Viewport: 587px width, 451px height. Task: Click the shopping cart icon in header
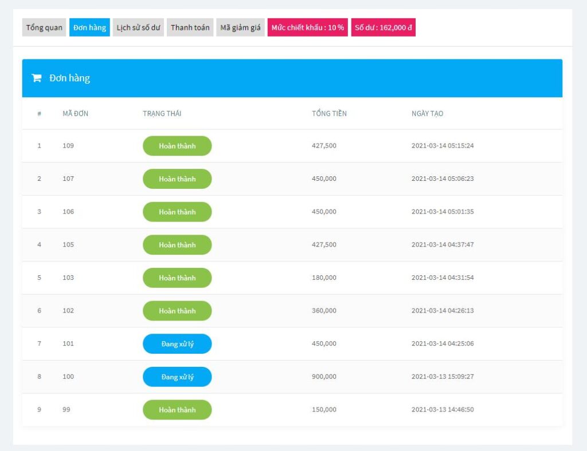[37, 78]
